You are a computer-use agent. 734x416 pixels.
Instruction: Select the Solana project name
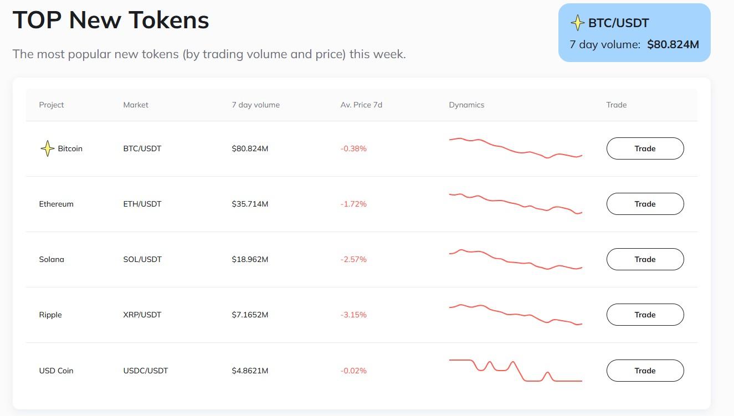[52, 259]
